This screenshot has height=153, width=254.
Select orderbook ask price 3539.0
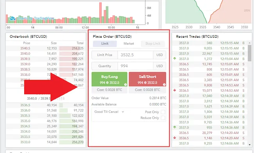[25, 64]
